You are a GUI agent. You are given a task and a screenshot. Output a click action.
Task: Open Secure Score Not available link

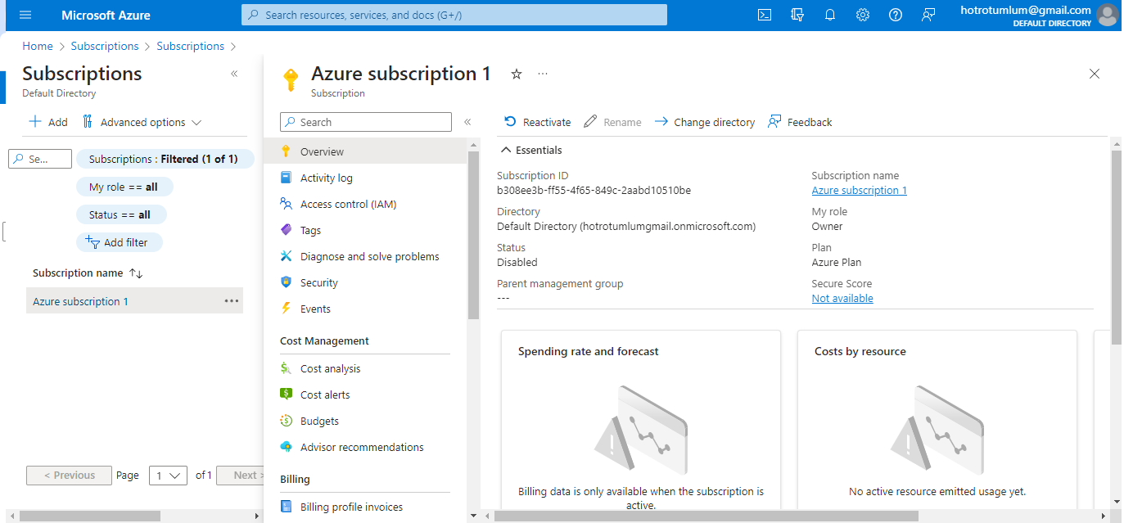point(842,298)
